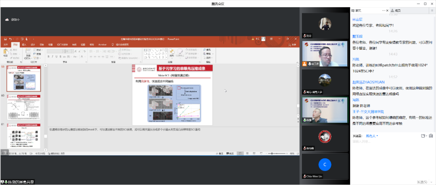Click the Paste clipboard icon
436x185 pixels.
[6, 52]
